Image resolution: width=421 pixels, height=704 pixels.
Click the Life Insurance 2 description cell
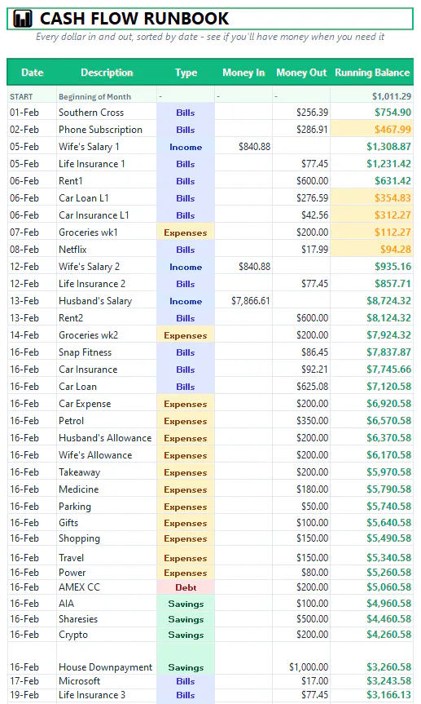click(x=107, y=284)
